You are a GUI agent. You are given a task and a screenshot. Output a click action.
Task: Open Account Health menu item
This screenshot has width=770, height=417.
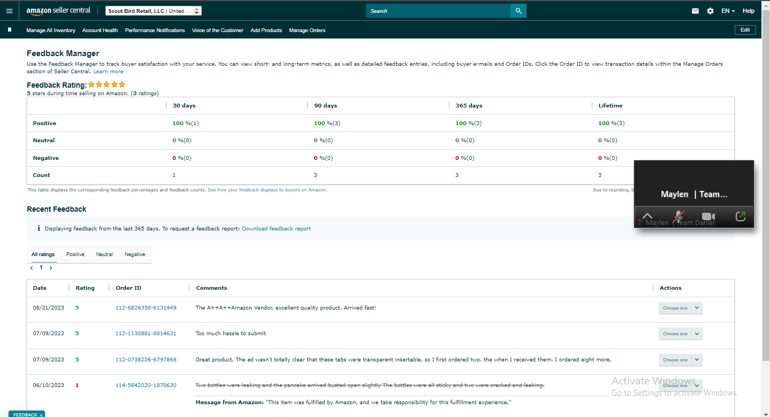100,30
